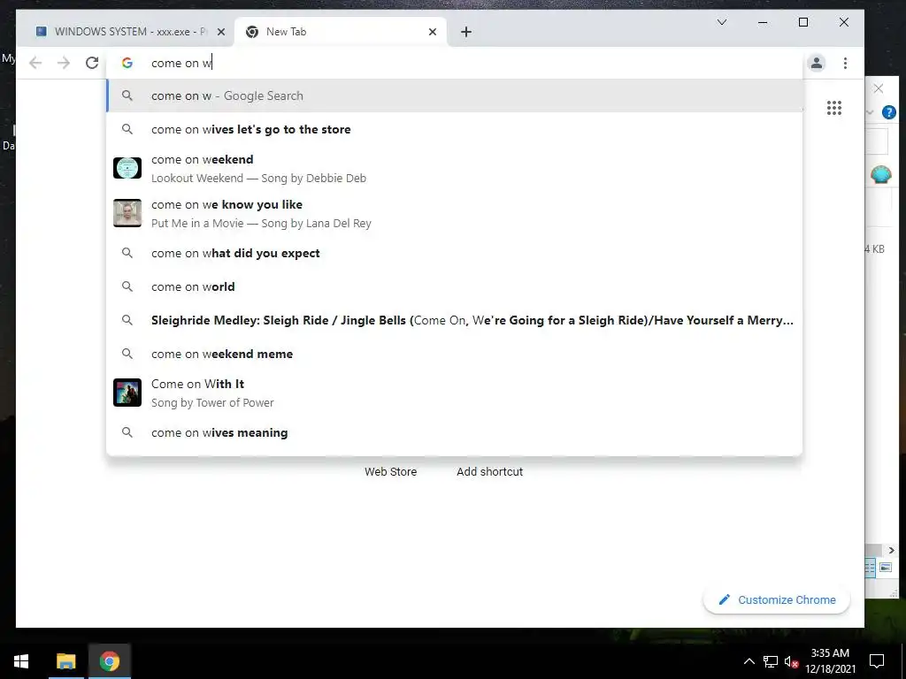Select 'come on weekend meme' suggestion
This screenshot has width=906, height=679.
pyautogui.click(x=455, y=354)
